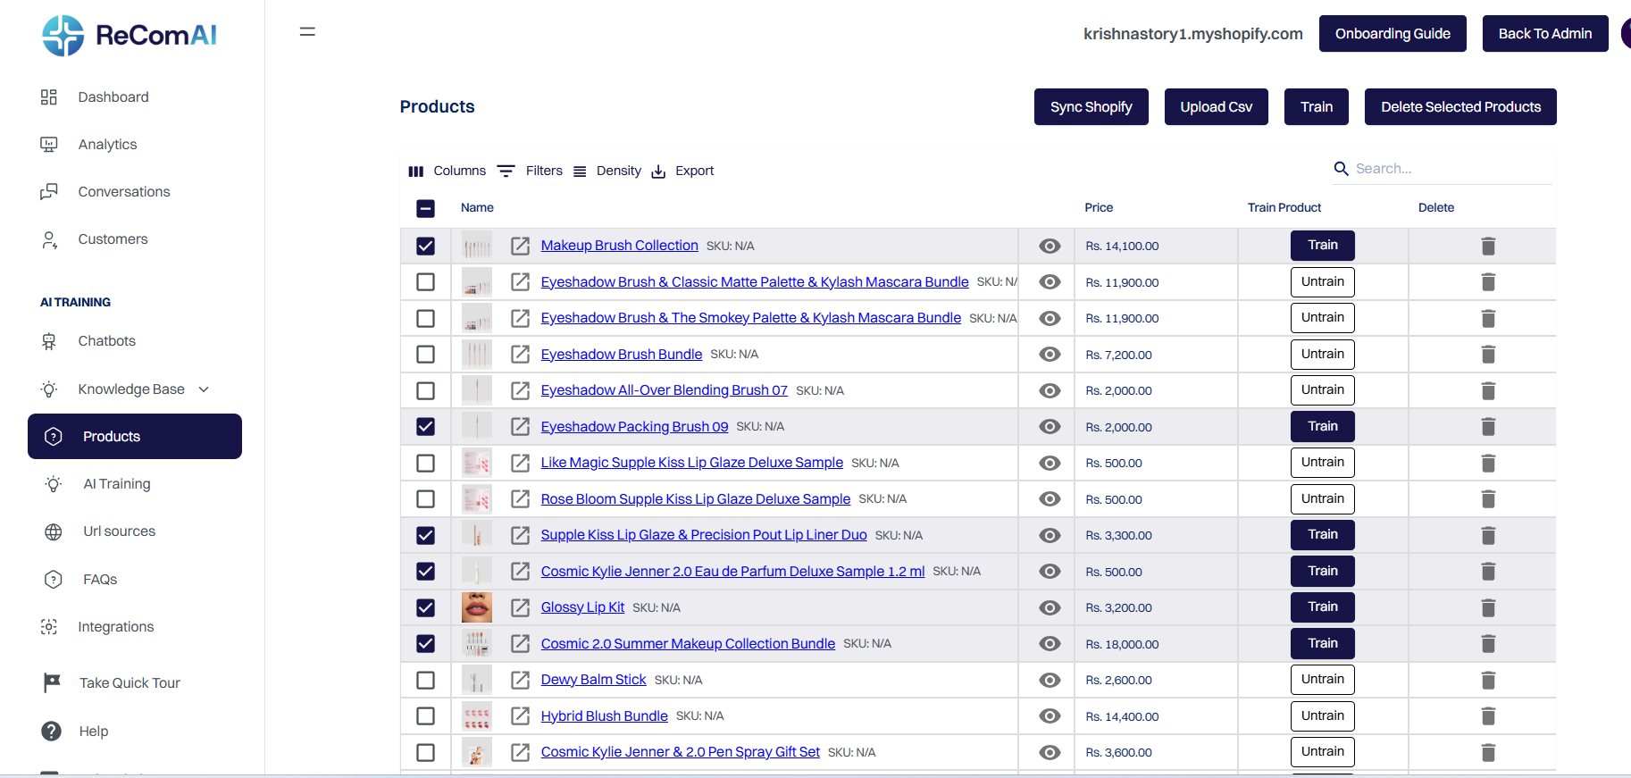Delete Eyeshadow Packing Brush 09 trash icon

[x=1488, y=427]
